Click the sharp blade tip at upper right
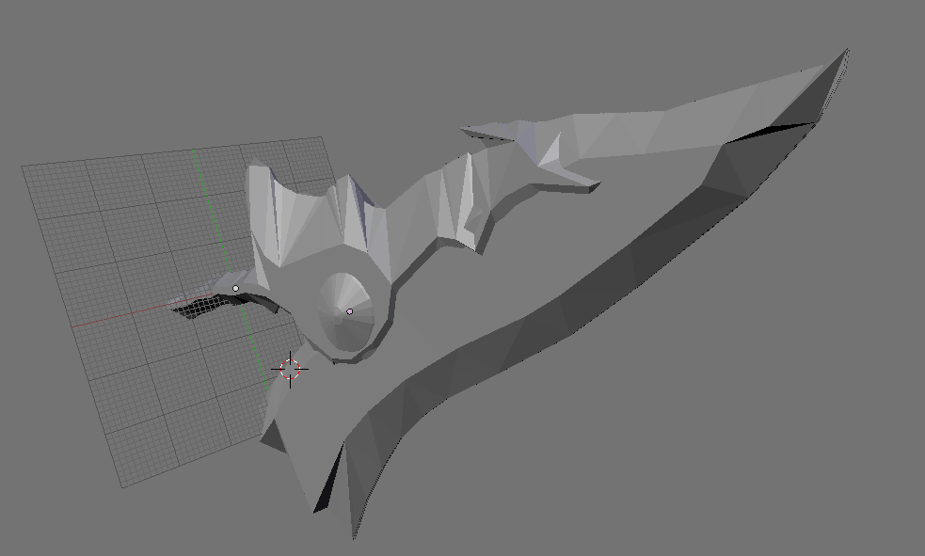 coord(846,51)
